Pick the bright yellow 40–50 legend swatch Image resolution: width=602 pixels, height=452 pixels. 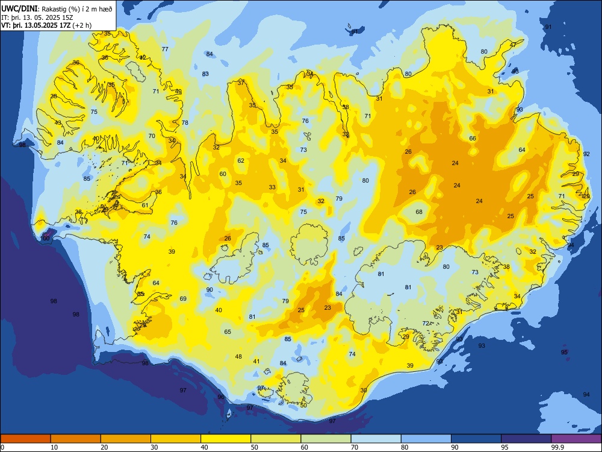click(226, 439)
